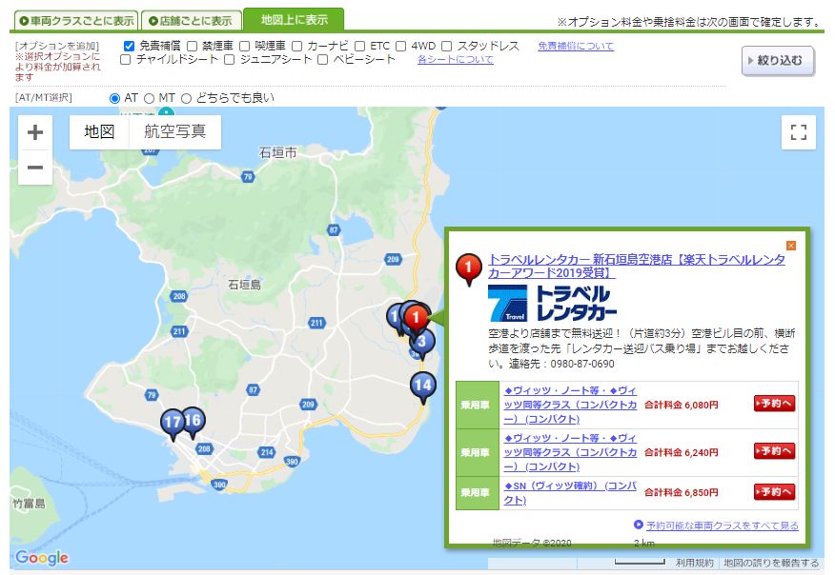Open the map 利用規約 link
The width and height of the screenshot is (835, 575).
click(x=695, y=563)
